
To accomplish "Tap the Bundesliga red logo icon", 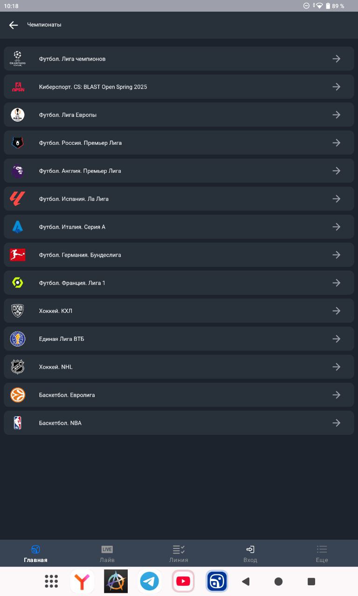I will pyautogui.click(x=18, y=255).
